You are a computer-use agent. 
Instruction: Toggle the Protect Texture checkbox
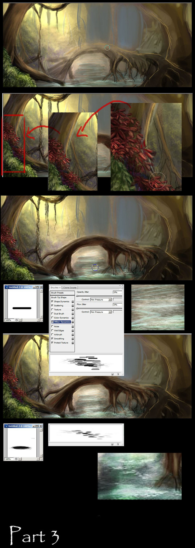coord(52,343)
